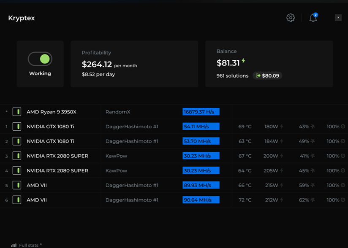
Task: Click DaggerHashimoto #1 in AMD VII row 6
Action: click(132, 200)
